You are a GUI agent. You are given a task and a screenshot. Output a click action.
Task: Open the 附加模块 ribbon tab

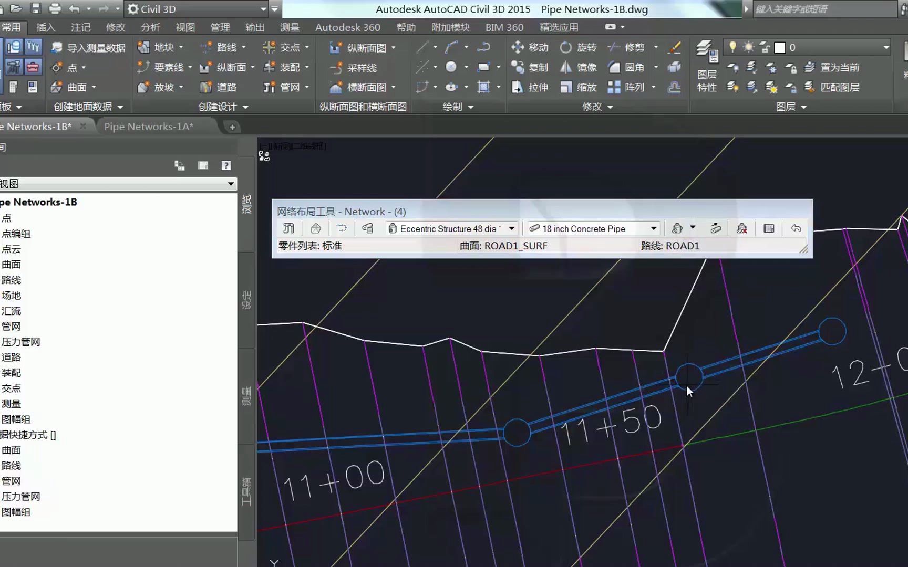(x=450, y=27)
